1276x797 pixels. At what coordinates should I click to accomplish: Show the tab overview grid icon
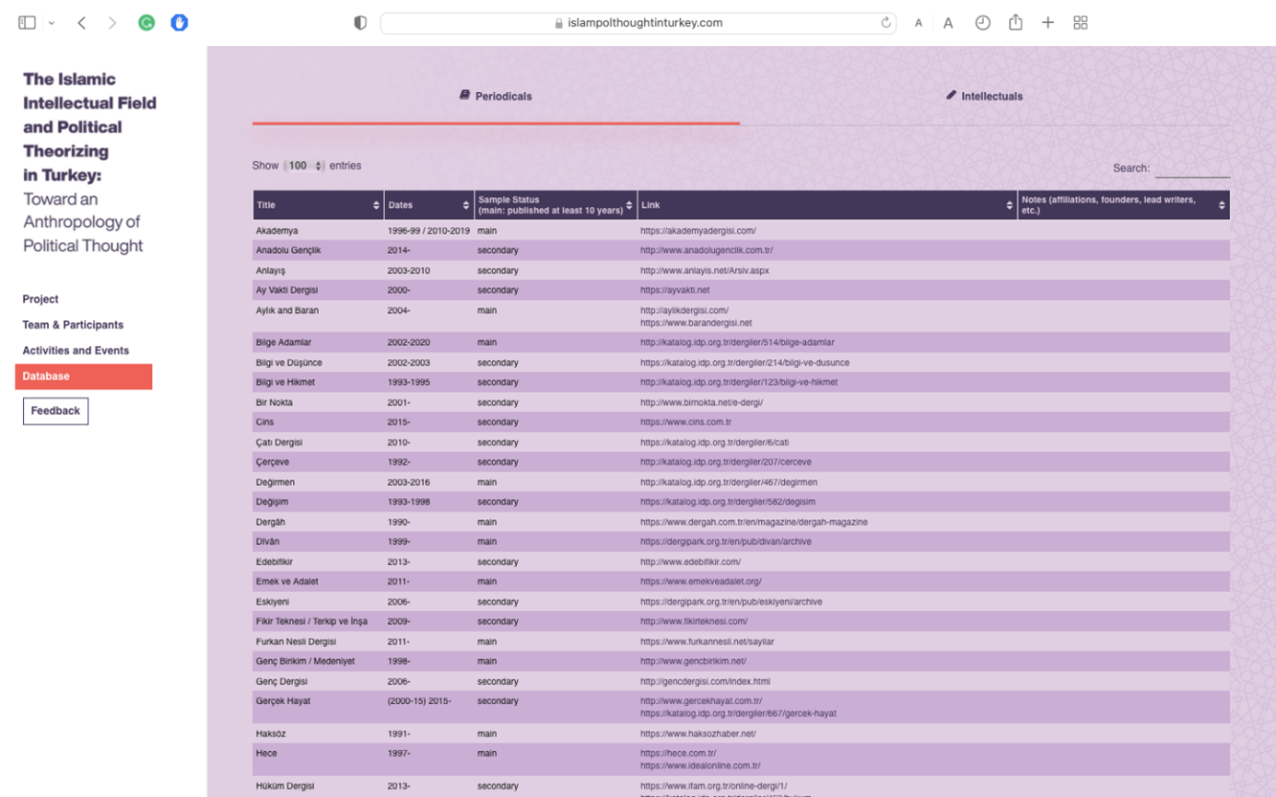pyautogui.click(x=1081, y=23)
